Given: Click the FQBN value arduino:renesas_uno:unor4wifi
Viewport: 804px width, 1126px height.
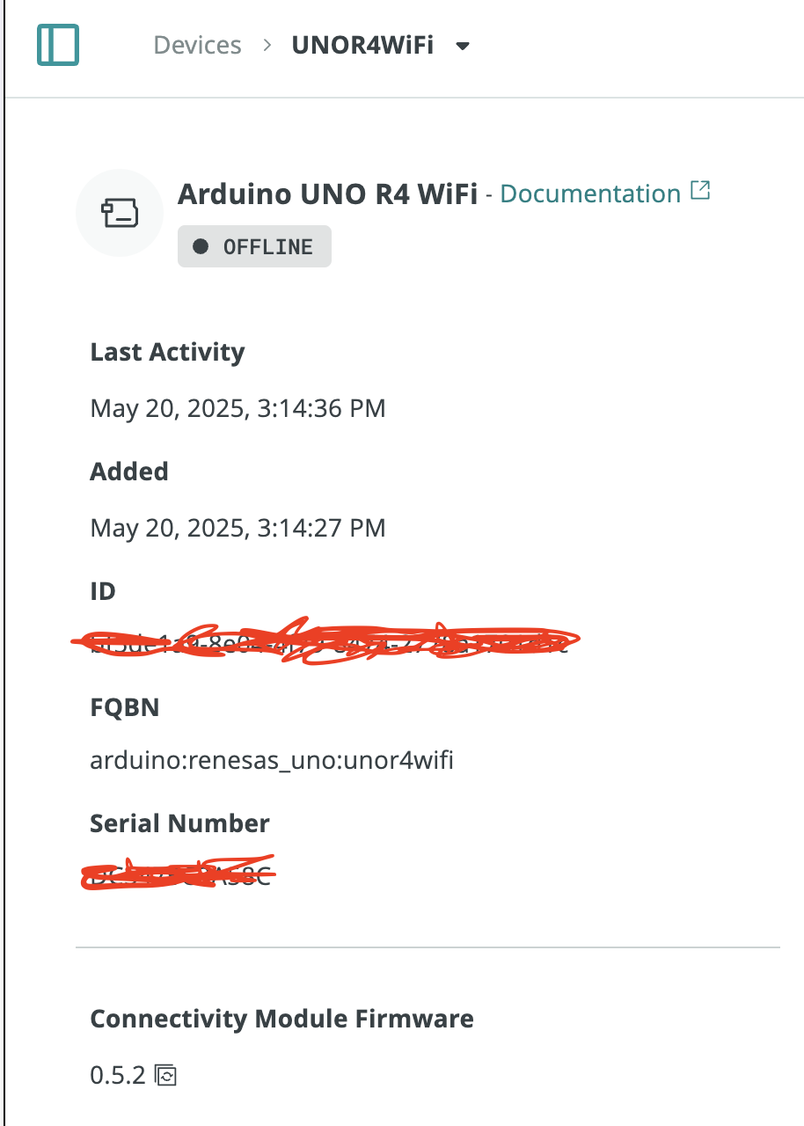Looking at the screenshot, I should tap(272, 760).
